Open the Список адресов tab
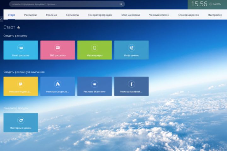Image resolution: width=227 pixels, height=151 pixels. click(189, 15)
